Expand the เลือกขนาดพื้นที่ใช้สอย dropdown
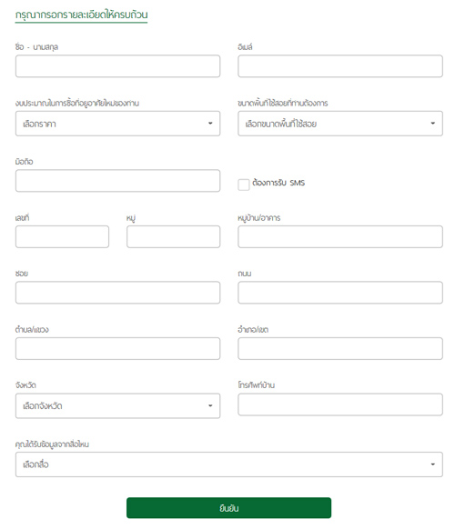Screen dimensions: 455x529 click(x=340, y=124)
